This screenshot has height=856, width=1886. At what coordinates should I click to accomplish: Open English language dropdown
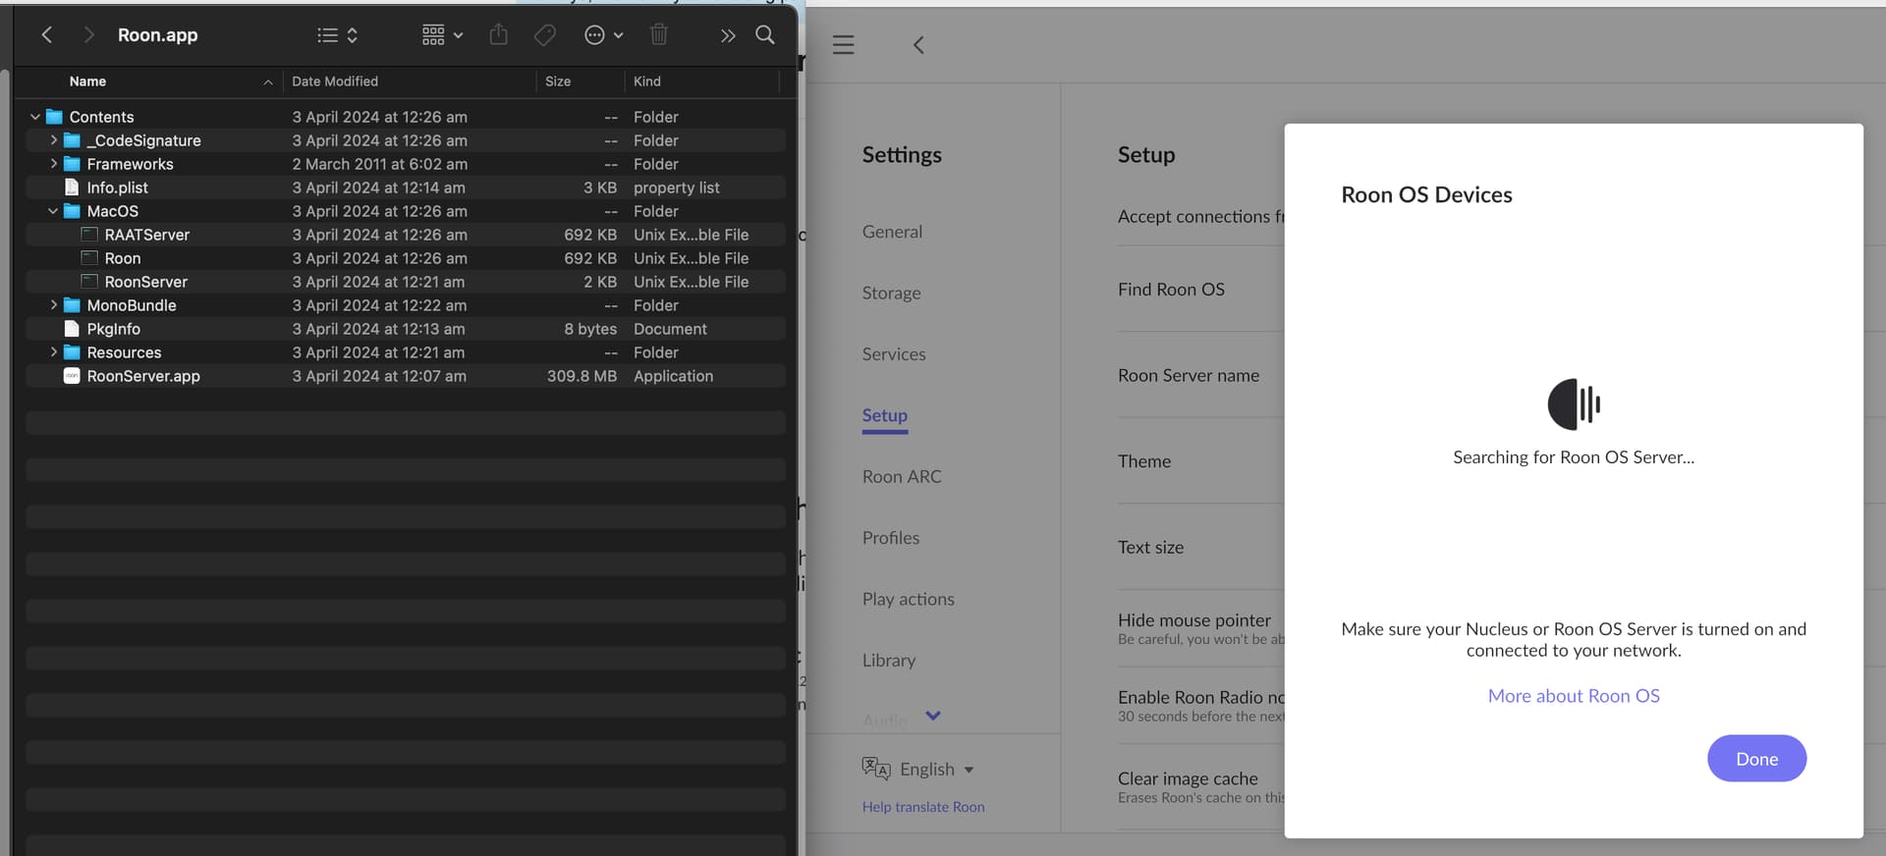click(x=917, y=769)
